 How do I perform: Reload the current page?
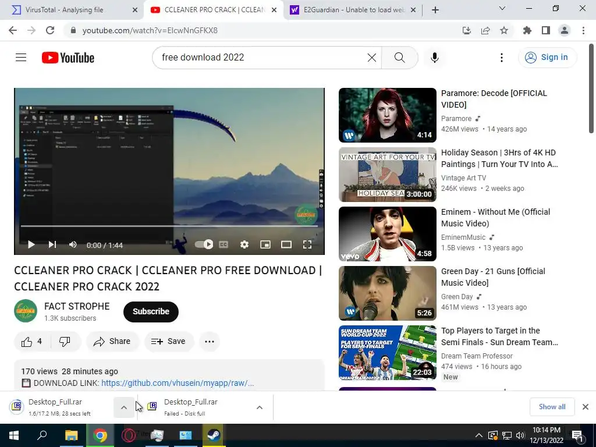[50, 30]
